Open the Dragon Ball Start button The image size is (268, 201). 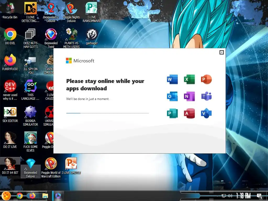tap(6, 196)
